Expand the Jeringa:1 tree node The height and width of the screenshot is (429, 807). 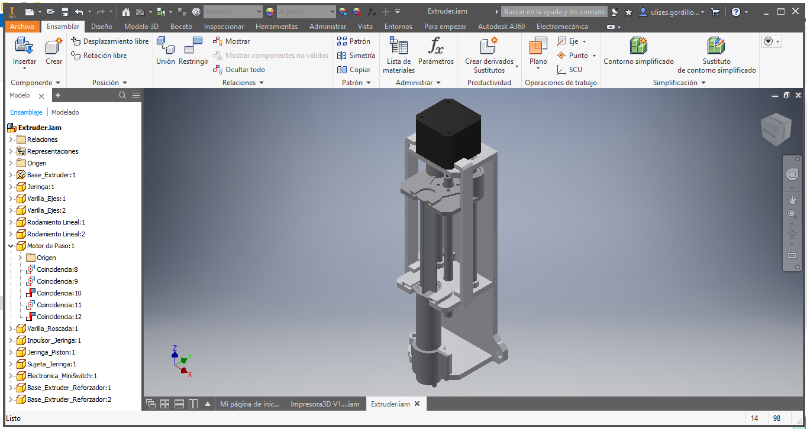tap(11, 187)
